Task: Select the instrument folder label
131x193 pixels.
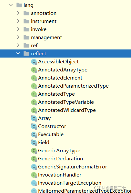Action: pos(44,21)
